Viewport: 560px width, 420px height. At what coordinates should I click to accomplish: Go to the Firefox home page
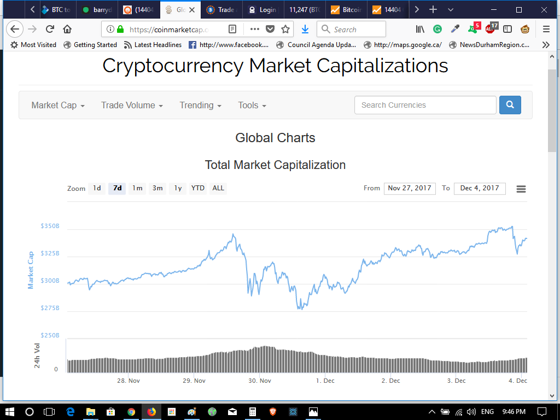click(x=67, y=30)
